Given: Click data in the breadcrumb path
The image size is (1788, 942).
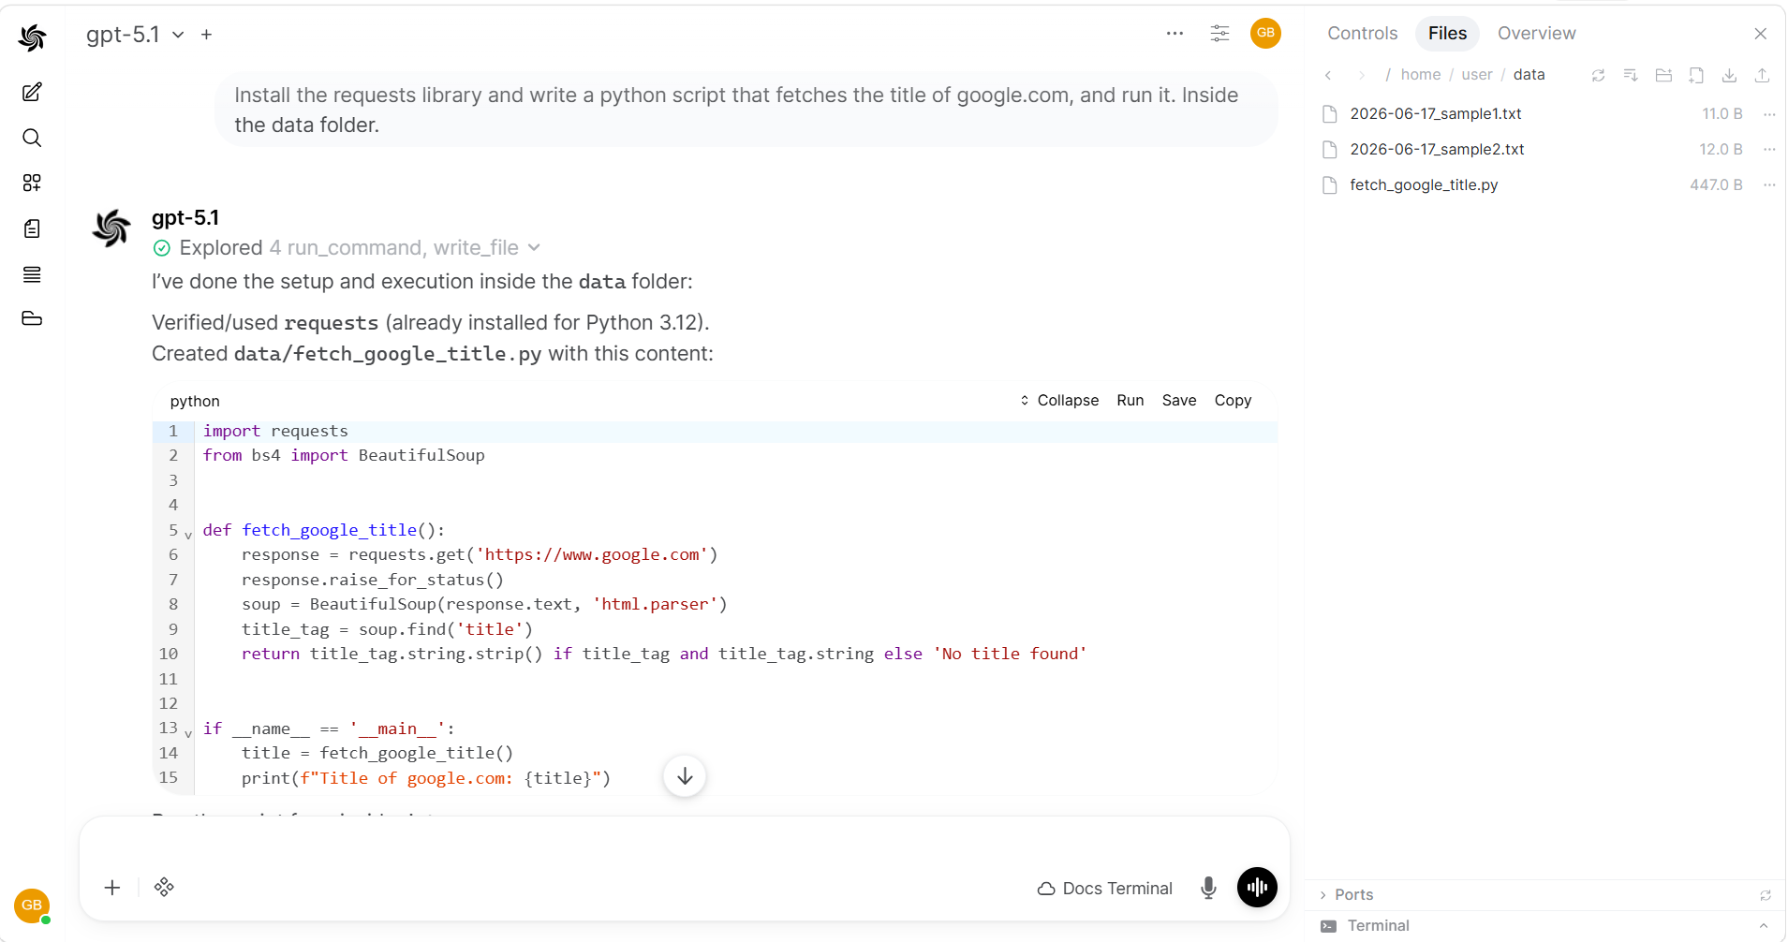Looking at the screenshot, I should pos(1529,75).
